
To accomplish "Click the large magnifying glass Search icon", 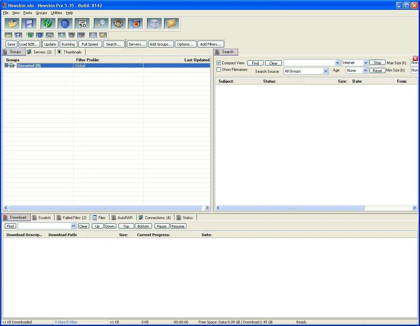I will click(x=101, y=24).
